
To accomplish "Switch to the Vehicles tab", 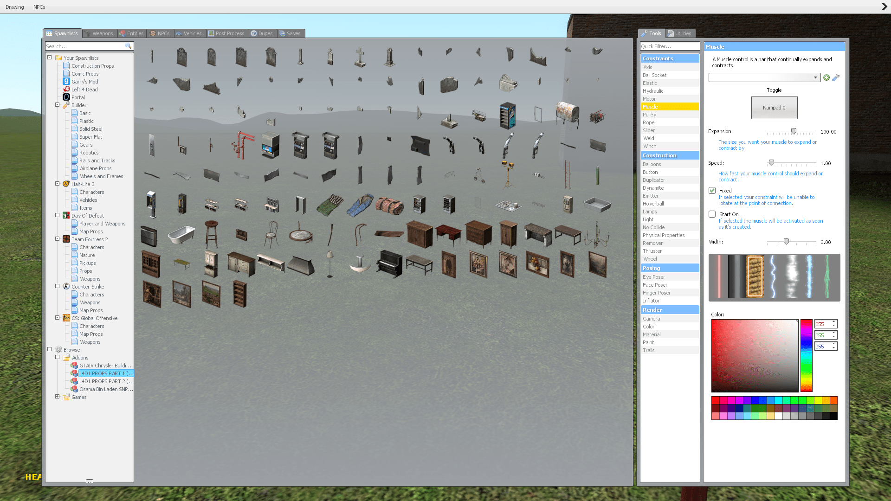I will click(x=189, y=33).
